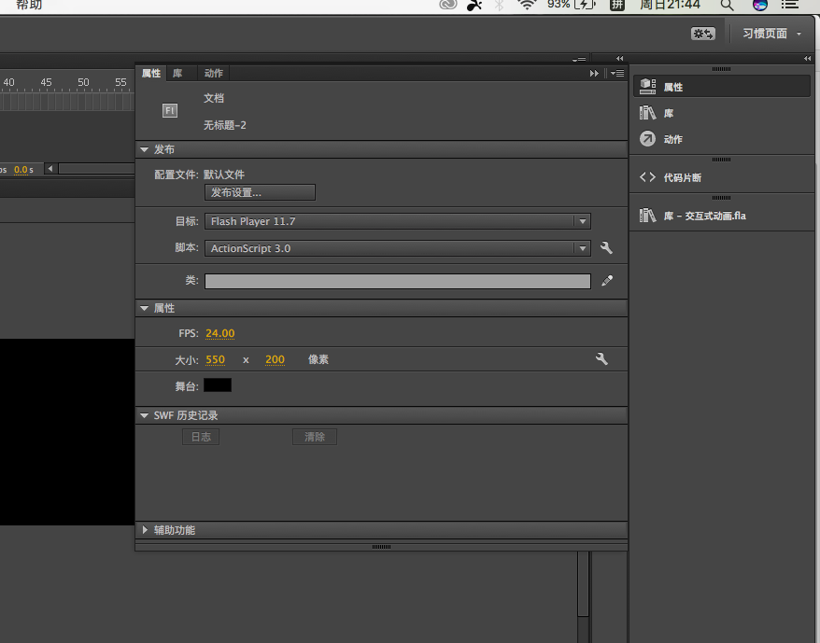Switch to the 库 tab in the panel
This screenshot has width=820, height=643.
pyautogui.click(x=177, y=73)
